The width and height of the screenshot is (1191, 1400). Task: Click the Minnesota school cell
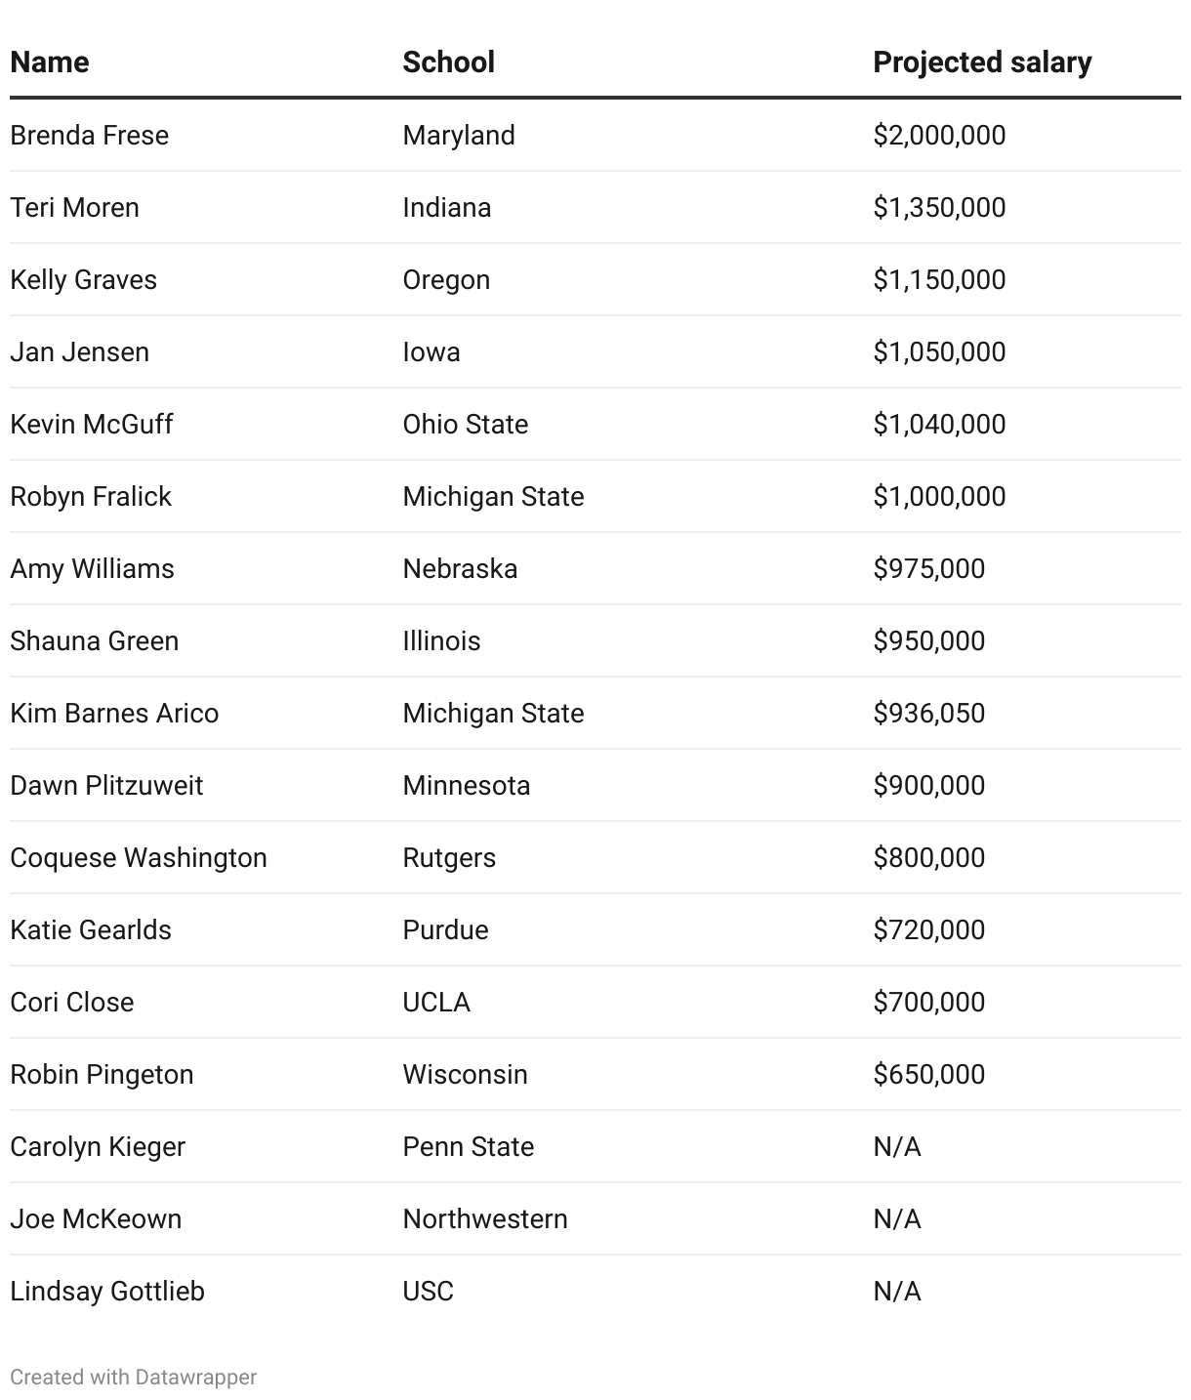click(466, 785)
